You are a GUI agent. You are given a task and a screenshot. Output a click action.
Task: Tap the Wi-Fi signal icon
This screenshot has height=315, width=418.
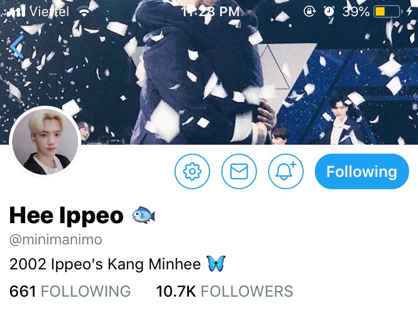coord(84,12)
